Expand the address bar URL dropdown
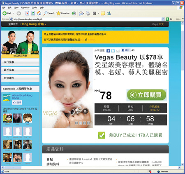185x174 pixels. click(163, 19)
